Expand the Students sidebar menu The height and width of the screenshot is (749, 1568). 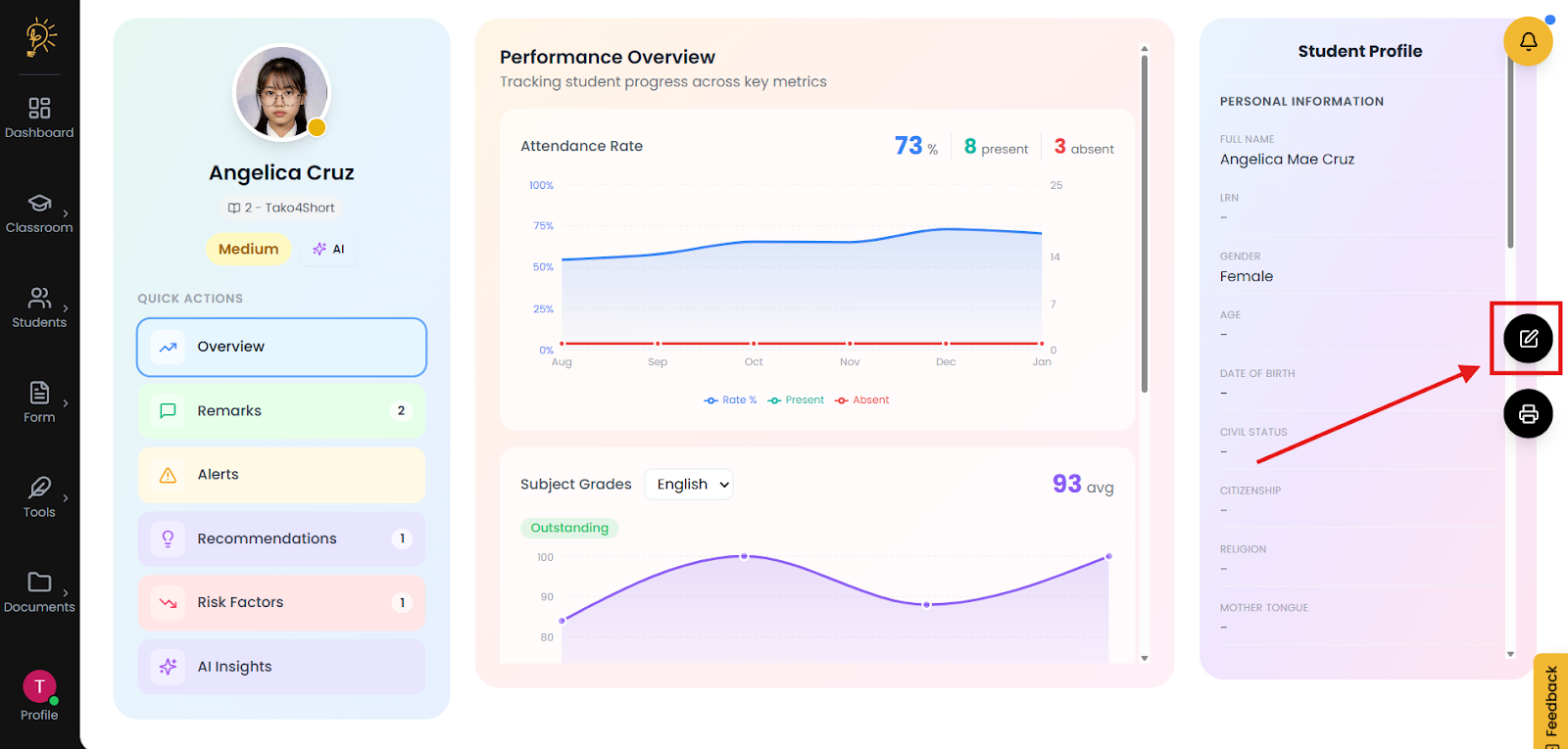click(x=39, y=307)
